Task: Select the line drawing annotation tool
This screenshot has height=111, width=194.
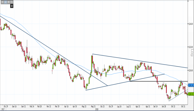Action: point(6,2)
